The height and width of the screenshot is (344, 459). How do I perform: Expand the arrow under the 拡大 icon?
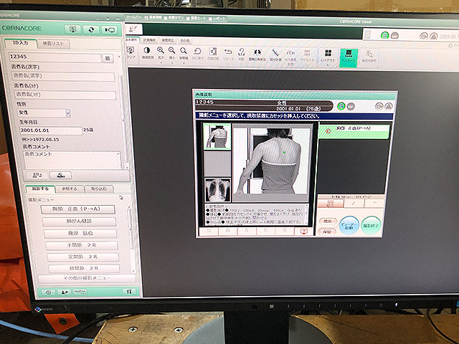161,62
